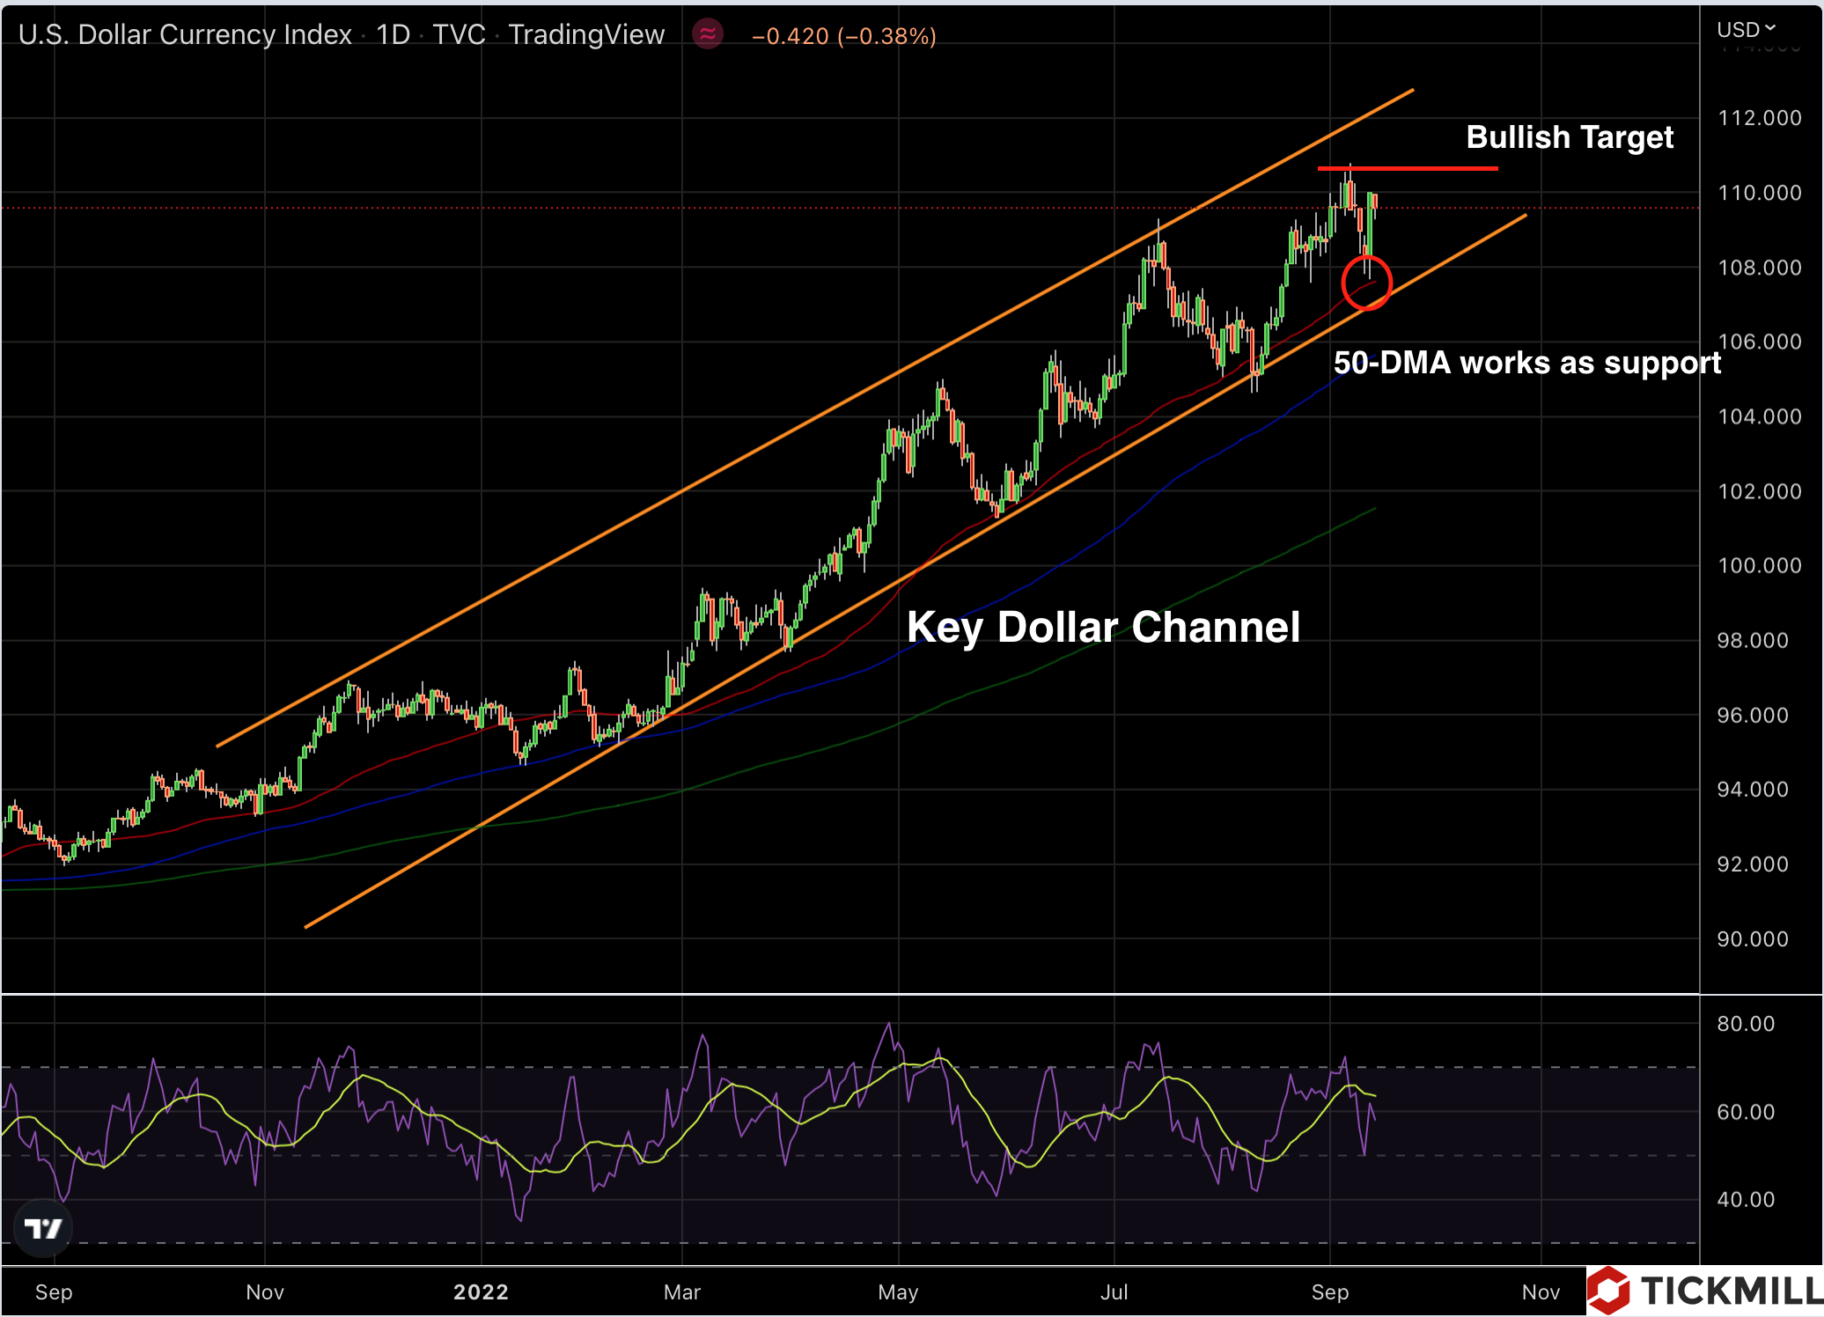The height and width of the screenshot is (1317, 1824).
Task: Click the Key Dollar Channel text
Action: 1103,627
